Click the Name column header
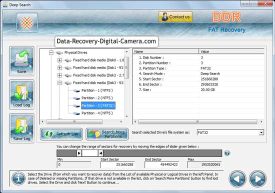Screen dimensions: 275x193 (x=165, y=51)
